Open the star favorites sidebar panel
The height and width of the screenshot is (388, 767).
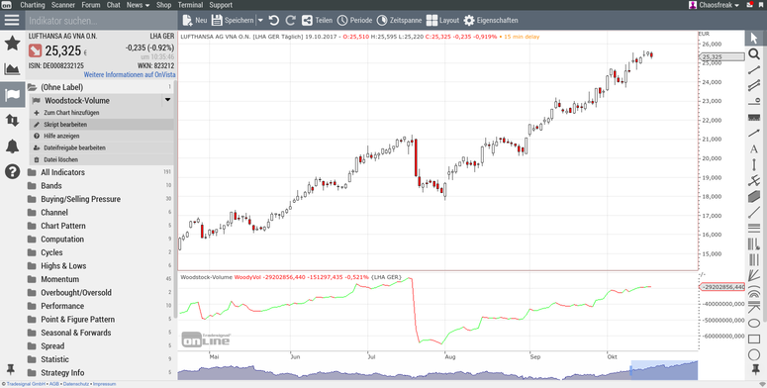point(12,44)
